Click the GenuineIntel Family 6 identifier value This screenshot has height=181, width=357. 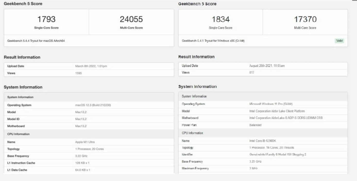pos(274,155)
